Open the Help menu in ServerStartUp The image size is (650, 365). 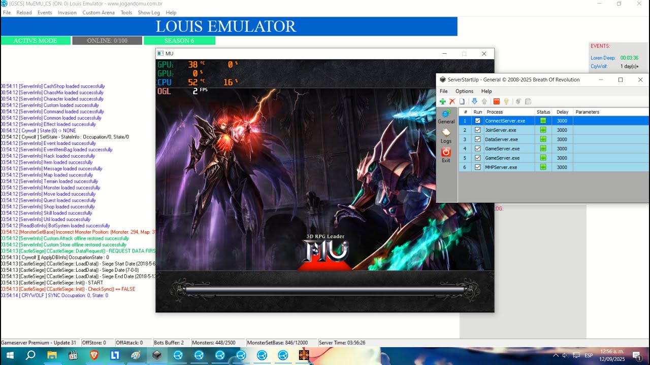[x=486, y=91]
